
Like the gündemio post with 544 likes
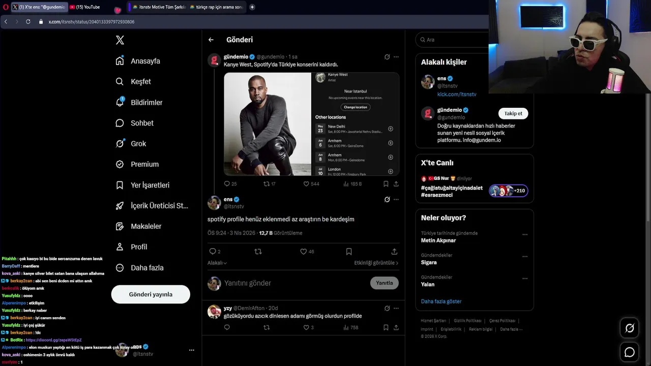pyautogui.click(x=311, y=184)
